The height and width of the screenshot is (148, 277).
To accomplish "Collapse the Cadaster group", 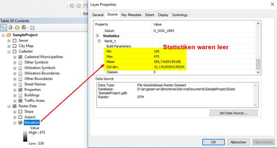I will [x=9, y=52].
